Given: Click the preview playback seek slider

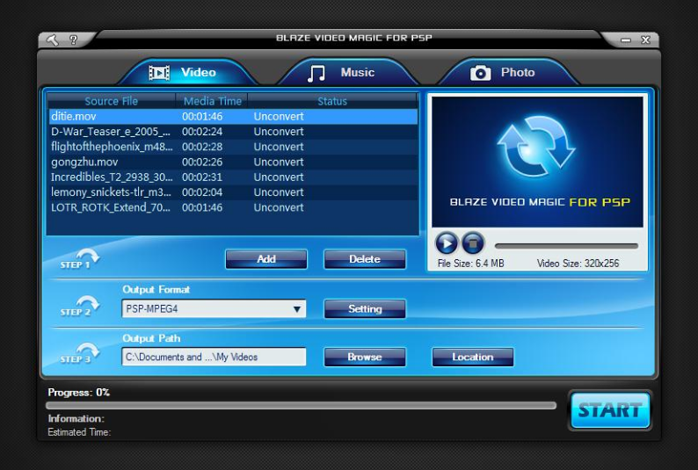Looking at the screenshot, I should (566, 246).
